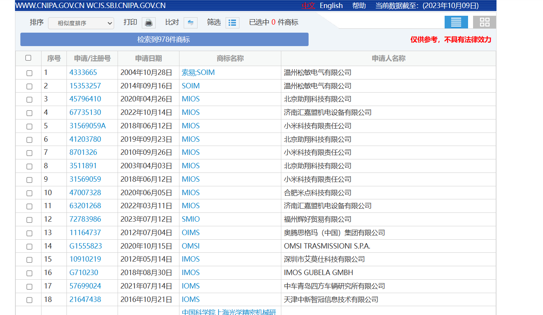Check the box for row 3 (45796410)
Screen dimensions: 543x315
click(x=29, y=99)
